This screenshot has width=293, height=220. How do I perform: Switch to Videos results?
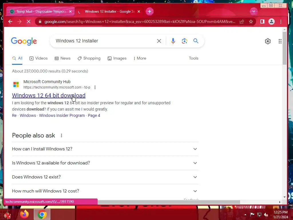(39, 58)
